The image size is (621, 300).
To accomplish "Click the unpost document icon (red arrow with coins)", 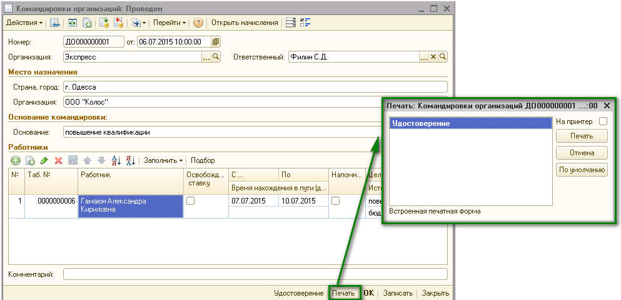I will (118, 23).
